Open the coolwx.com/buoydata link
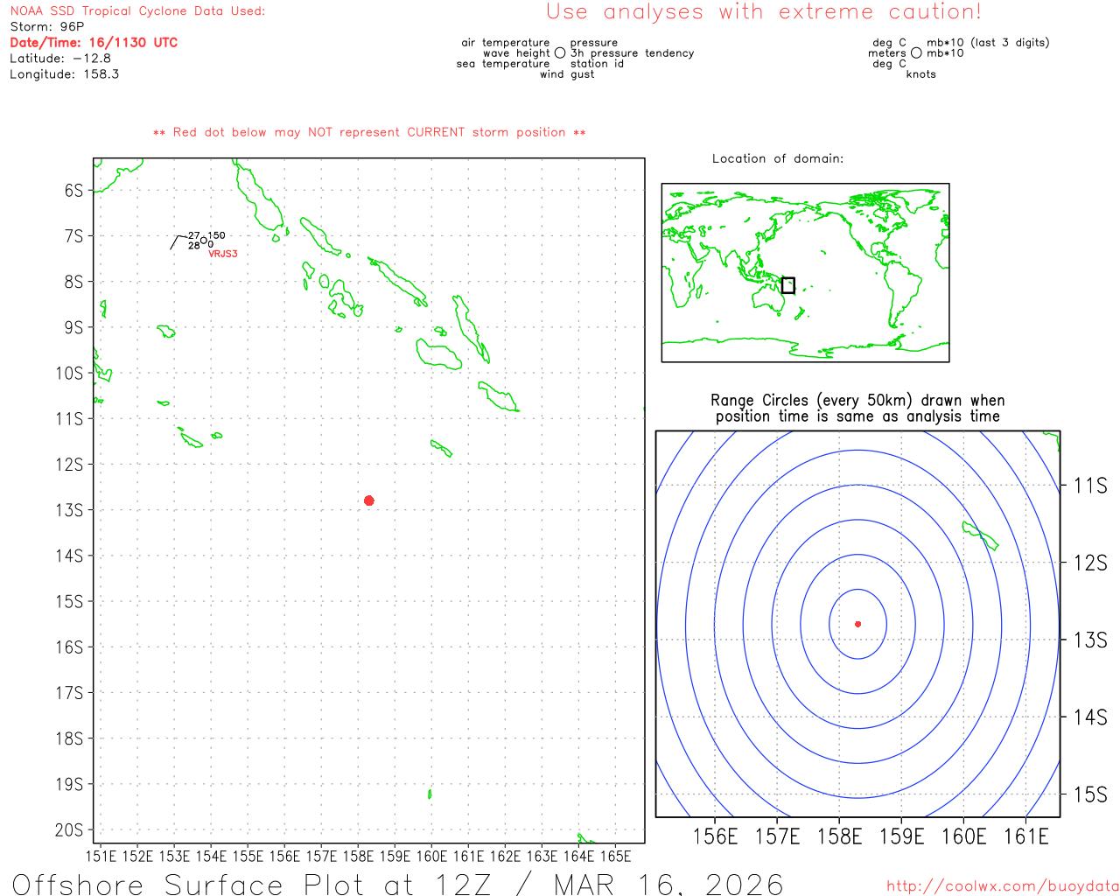The image size is (1120, 896). coord(1002,886)
